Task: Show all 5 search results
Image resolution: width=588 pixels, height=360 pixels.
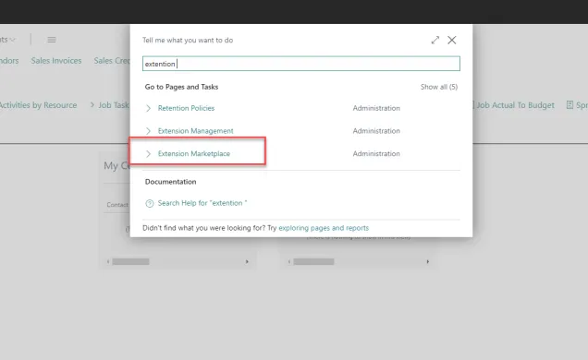Action: pyautogui.click(x=439, y=87)
